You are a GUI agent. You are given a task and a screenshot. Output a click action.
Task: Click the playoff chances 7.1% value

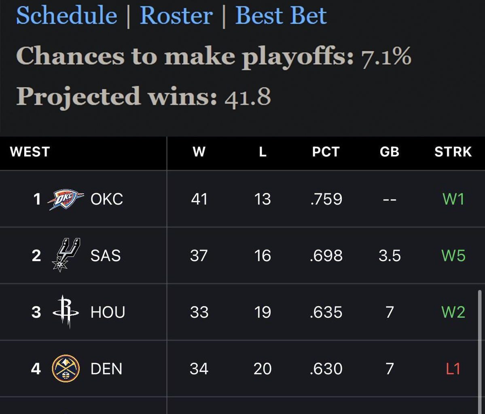pos(385,57)
